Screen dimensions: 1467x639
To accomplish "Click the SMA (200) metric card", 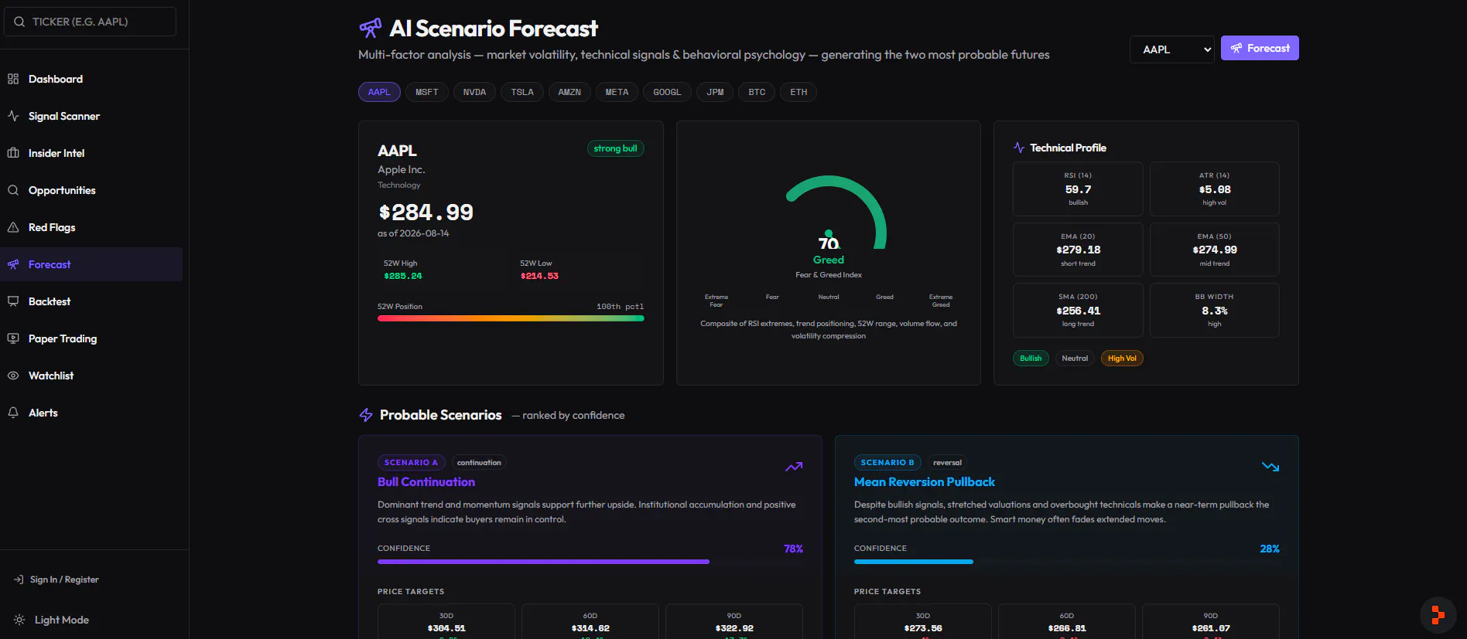I will click(1078, 310).
